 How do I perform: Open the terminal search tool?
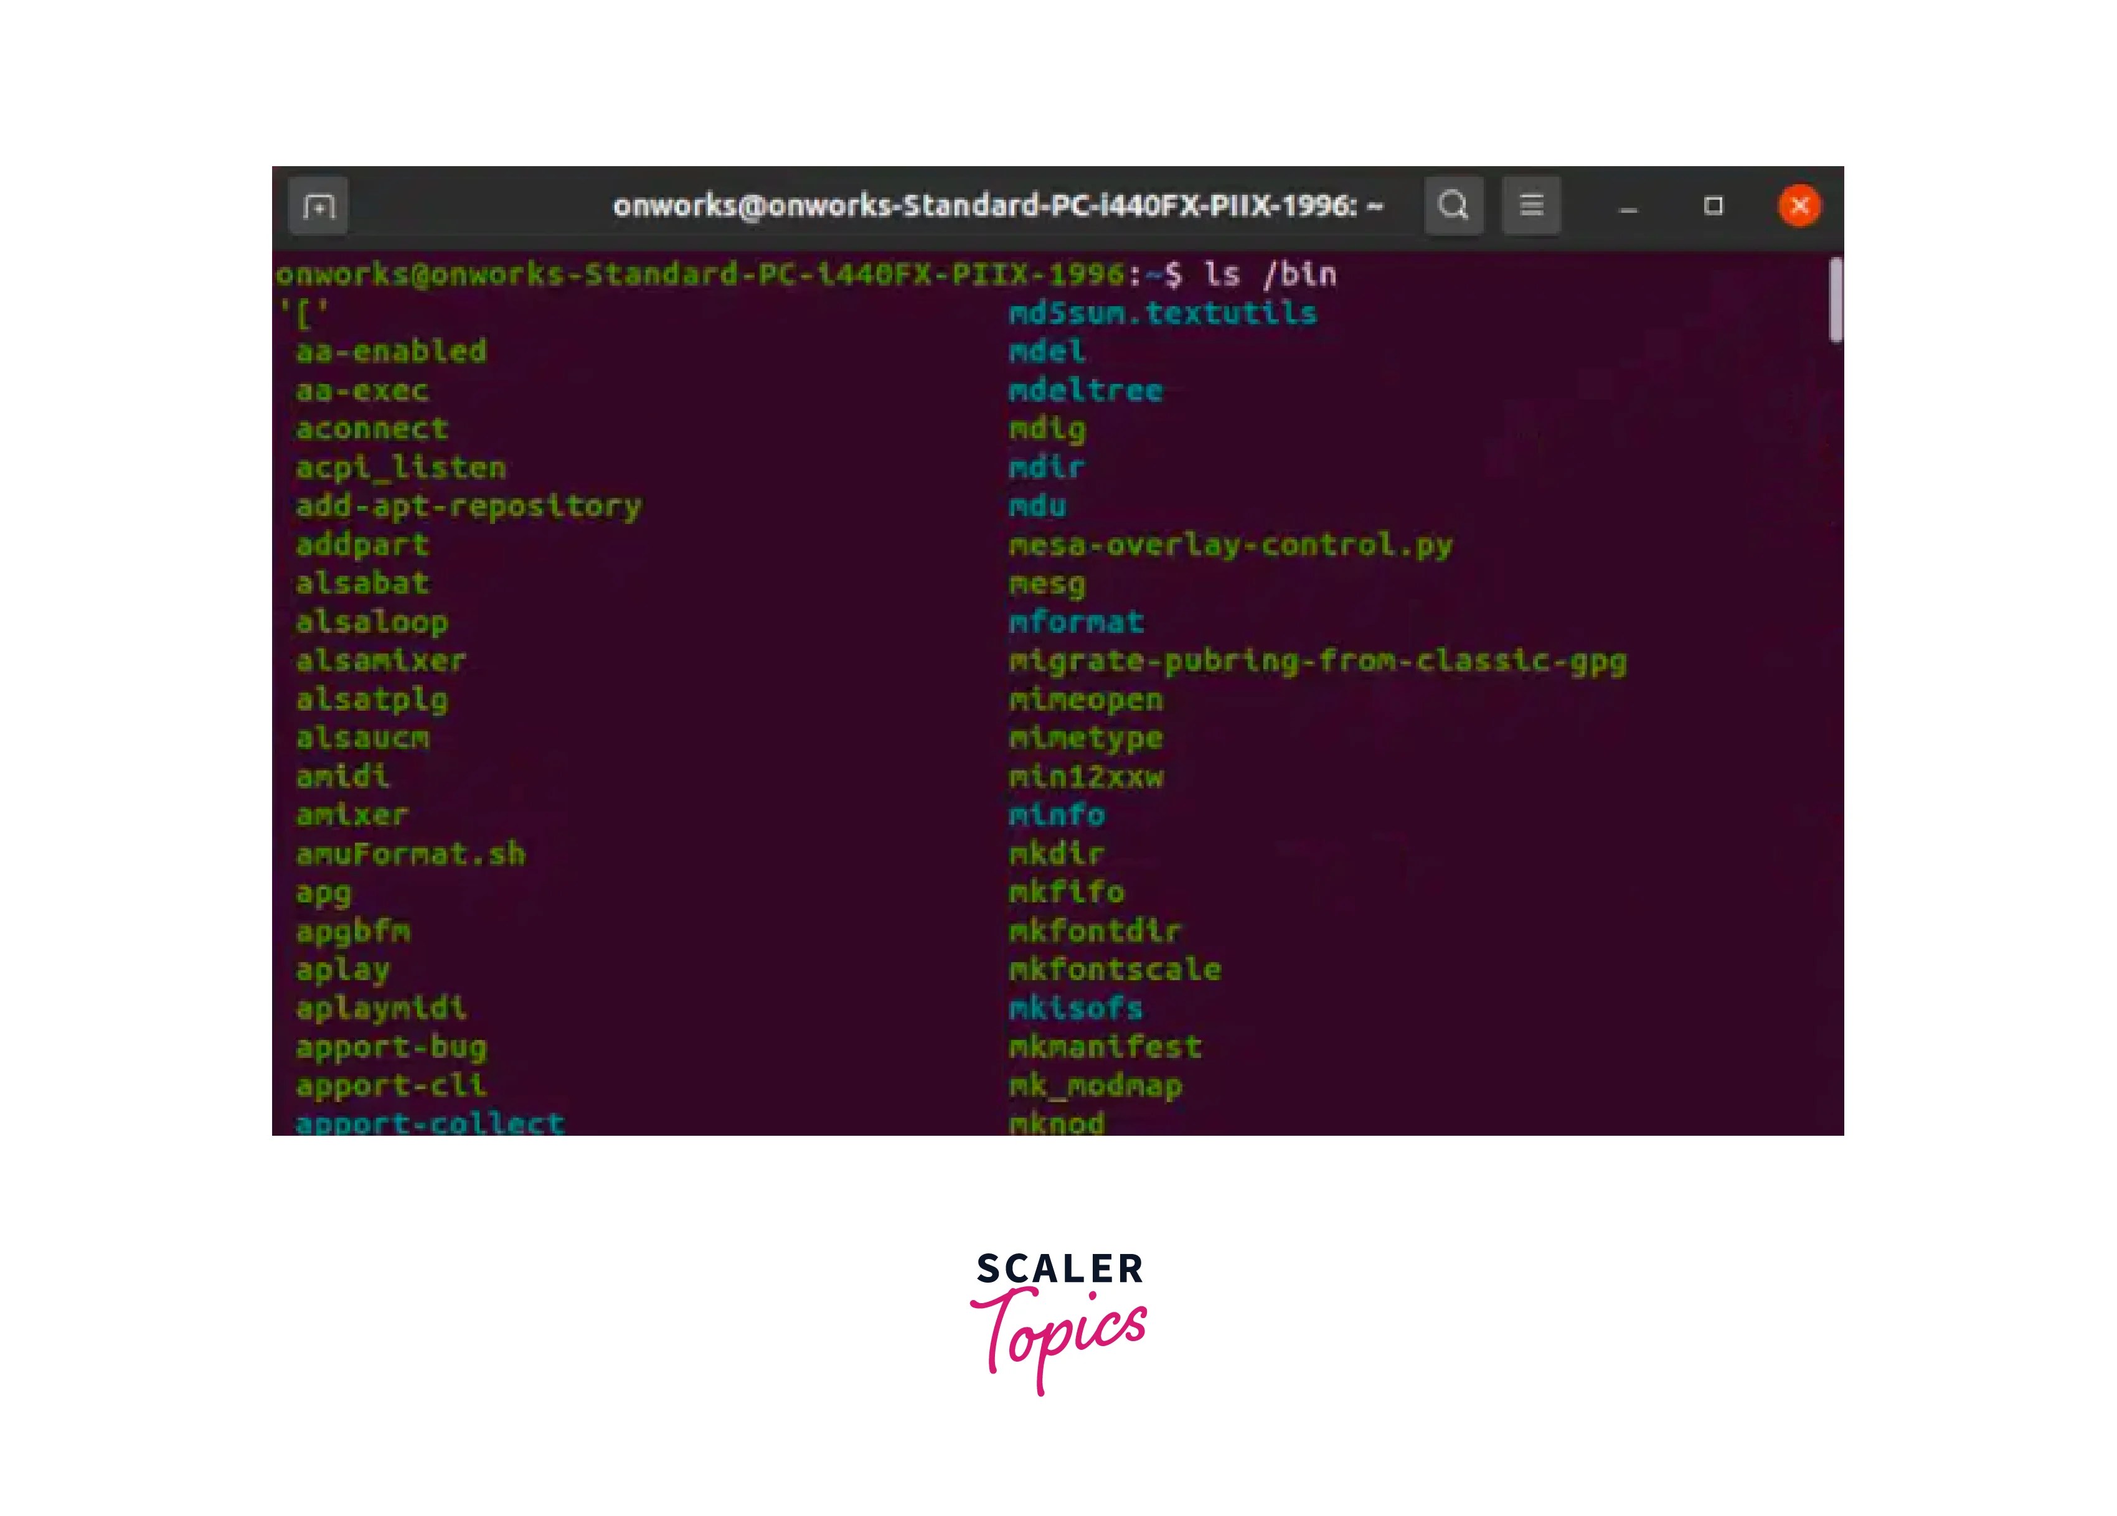(1453, 204)
